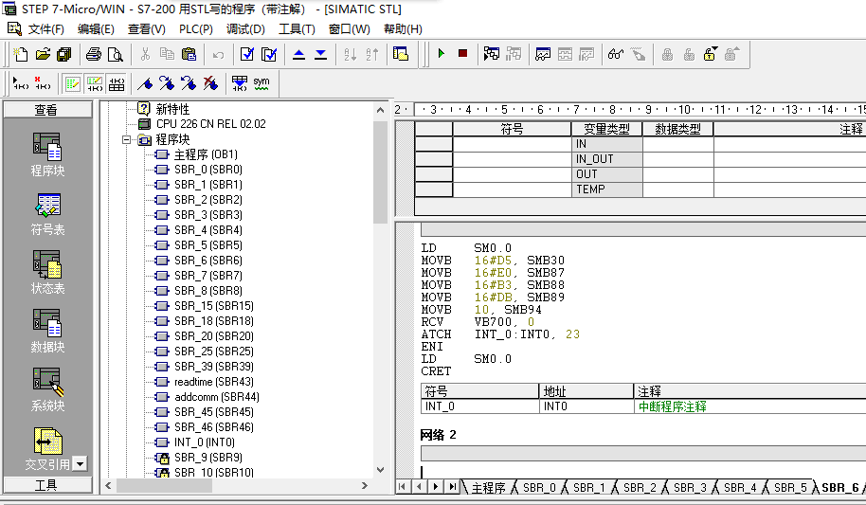Click the 工具 bar at sidebar bottom
The width and height of the screenshot is (866, 505).
pos(46,485)
